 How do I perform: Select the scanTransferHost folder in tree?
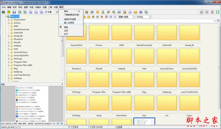22,75
